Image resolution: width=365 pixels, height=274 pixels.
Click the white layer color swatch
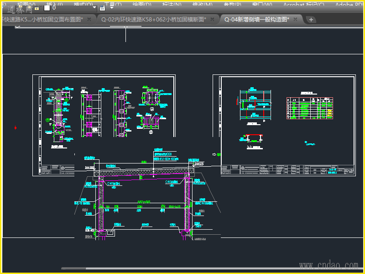tap(47, 8)
